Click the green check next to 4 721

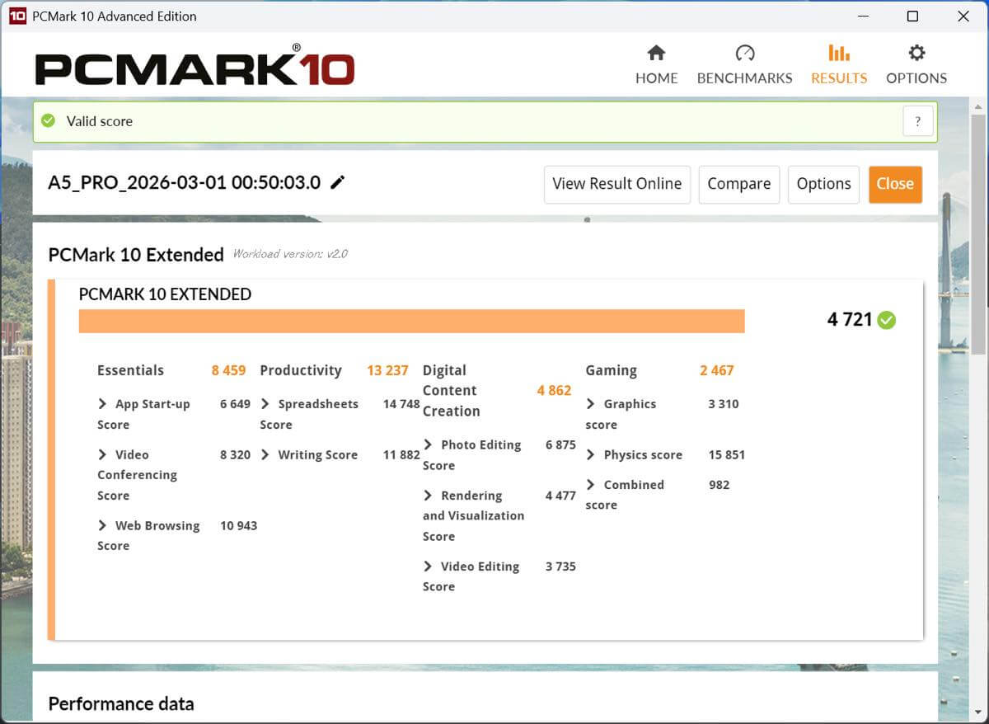coord(887,320)
